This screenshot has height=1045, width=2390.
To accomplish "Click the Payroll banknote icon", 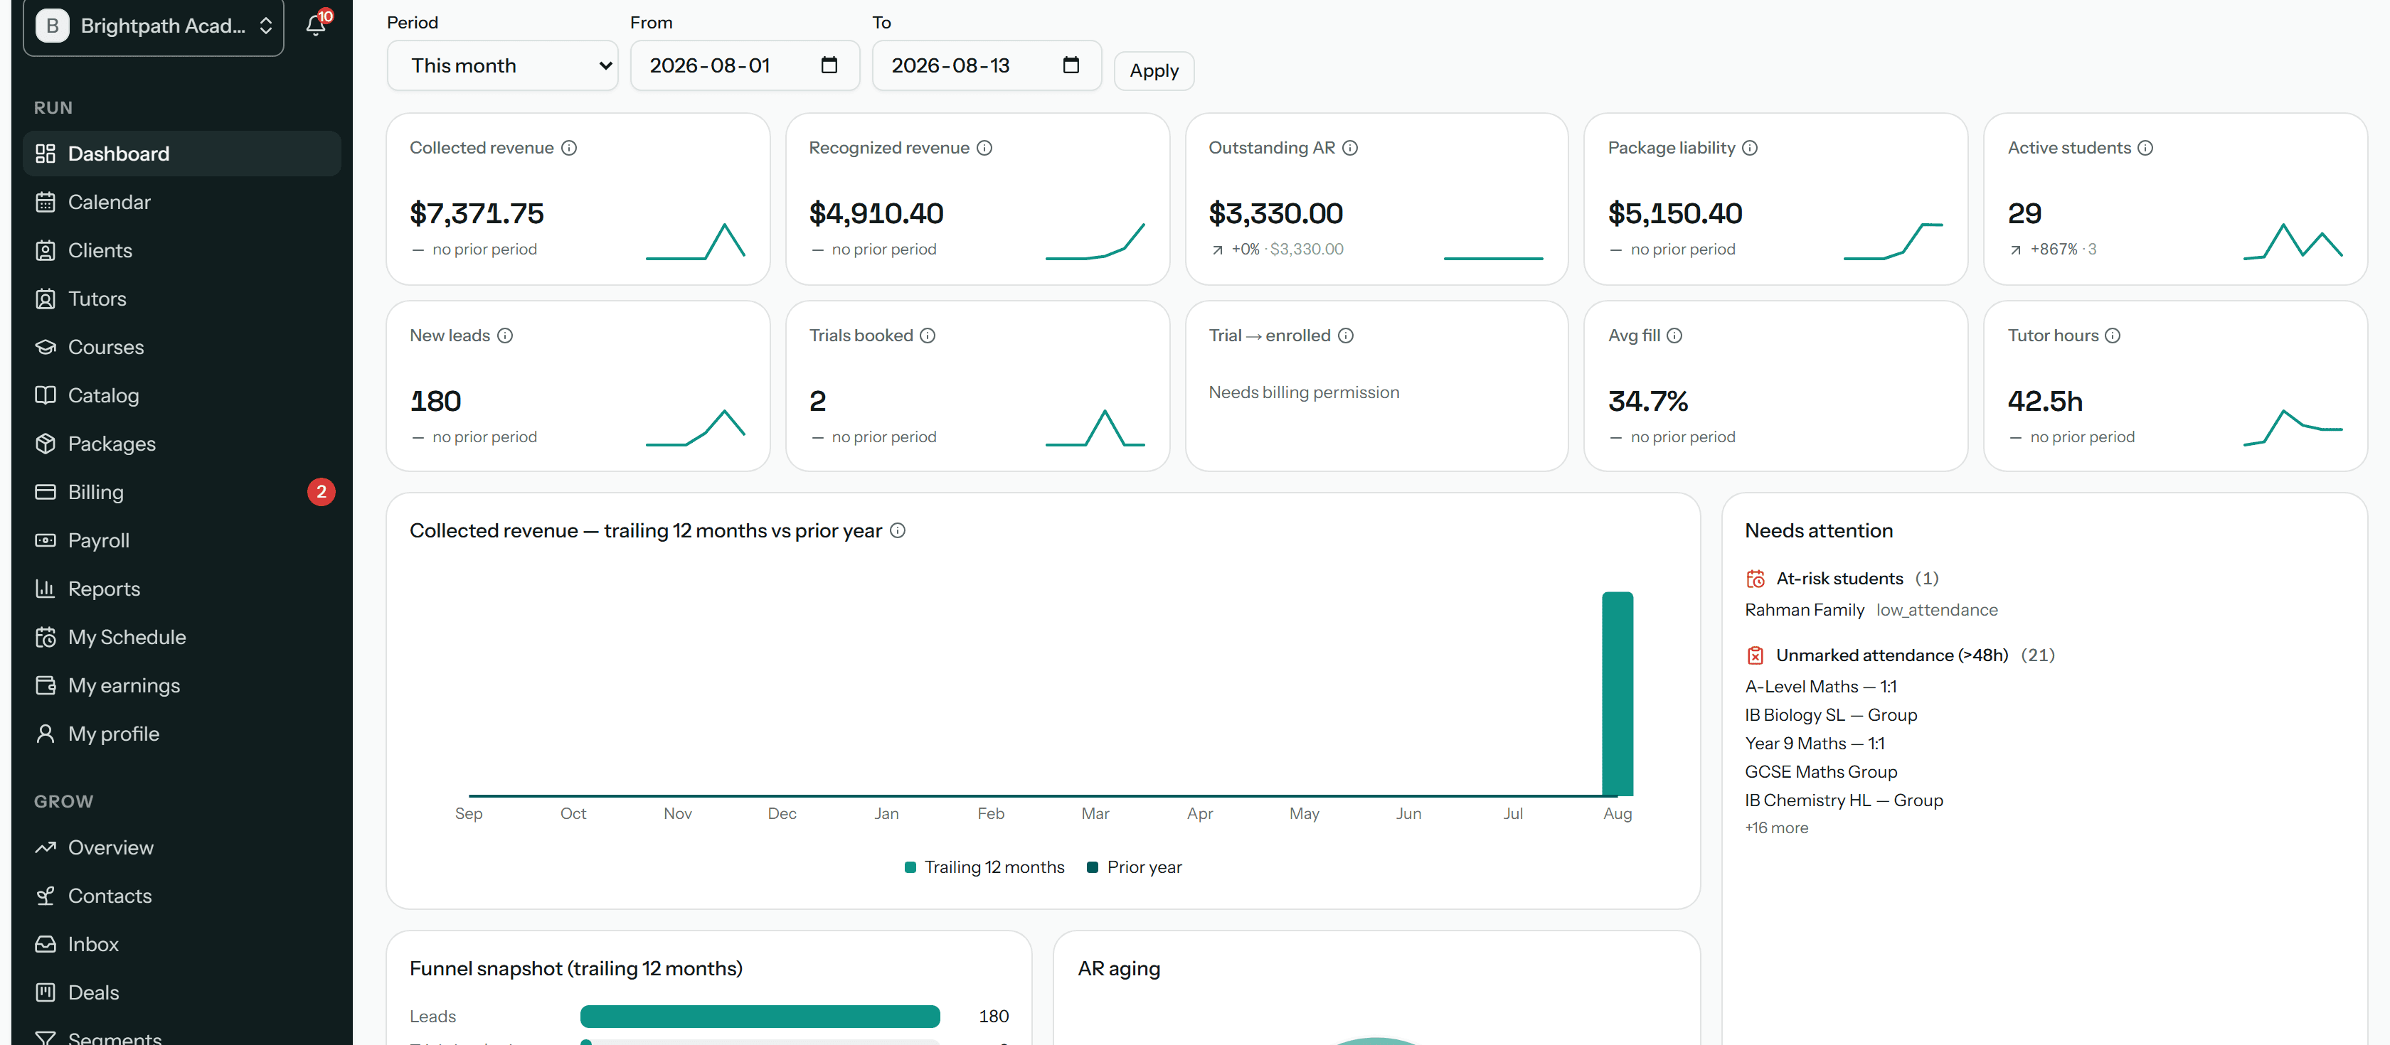I will (x=46, y=540).
